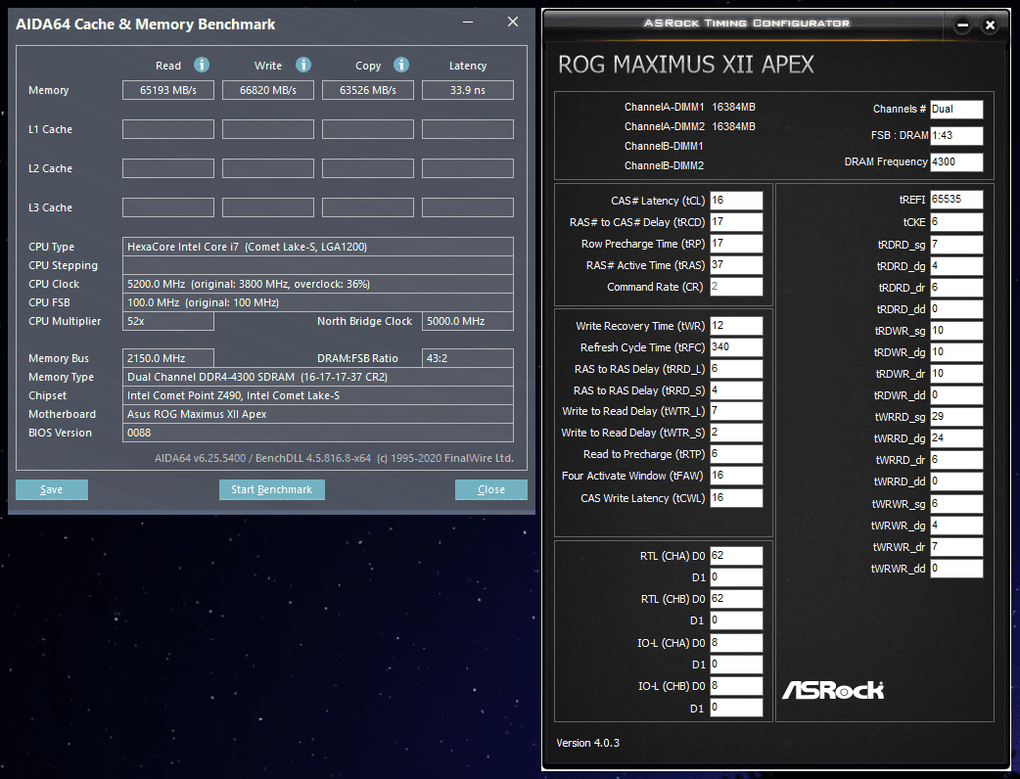Click the Row Precharge Time (tRP) field
Image resolution: width=1020 pixels, height=779 pixels.
tap(736, 244)
